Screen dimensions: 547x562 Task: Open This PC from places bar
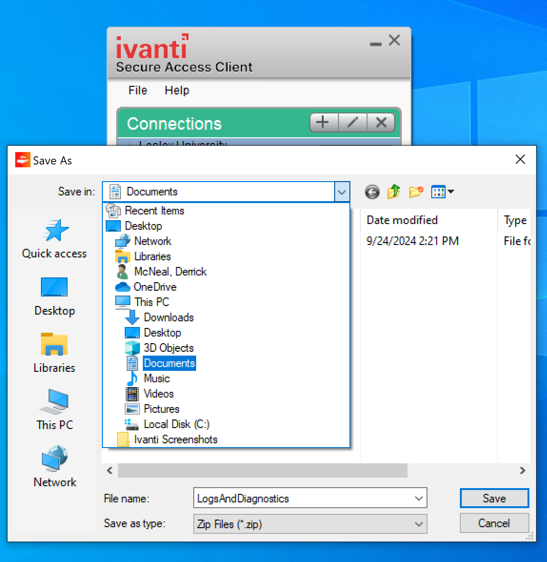(x=54, y=409)
